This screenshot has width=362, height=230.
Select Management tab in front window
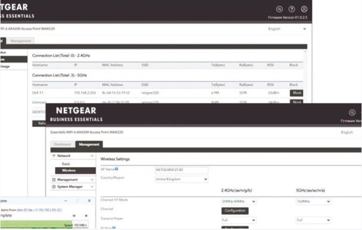(89, 144)
